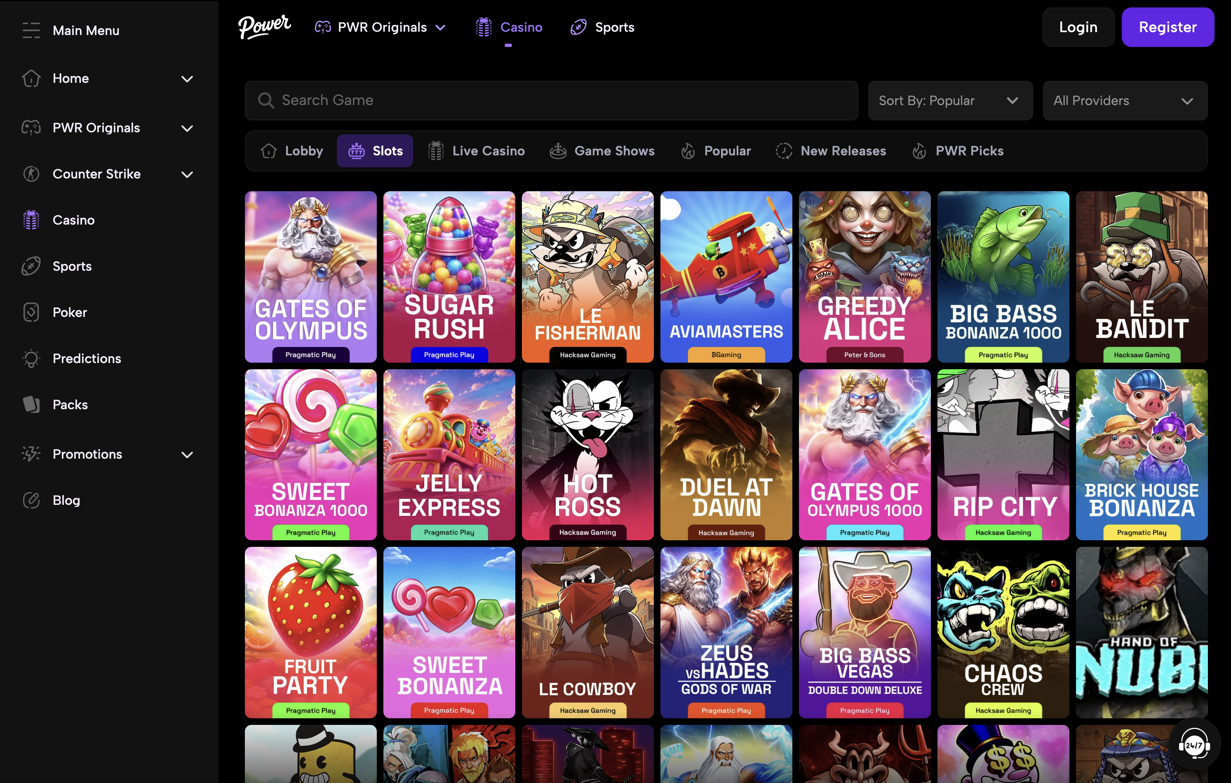Click the New Releases tab icon

click(x=784, y=151)
